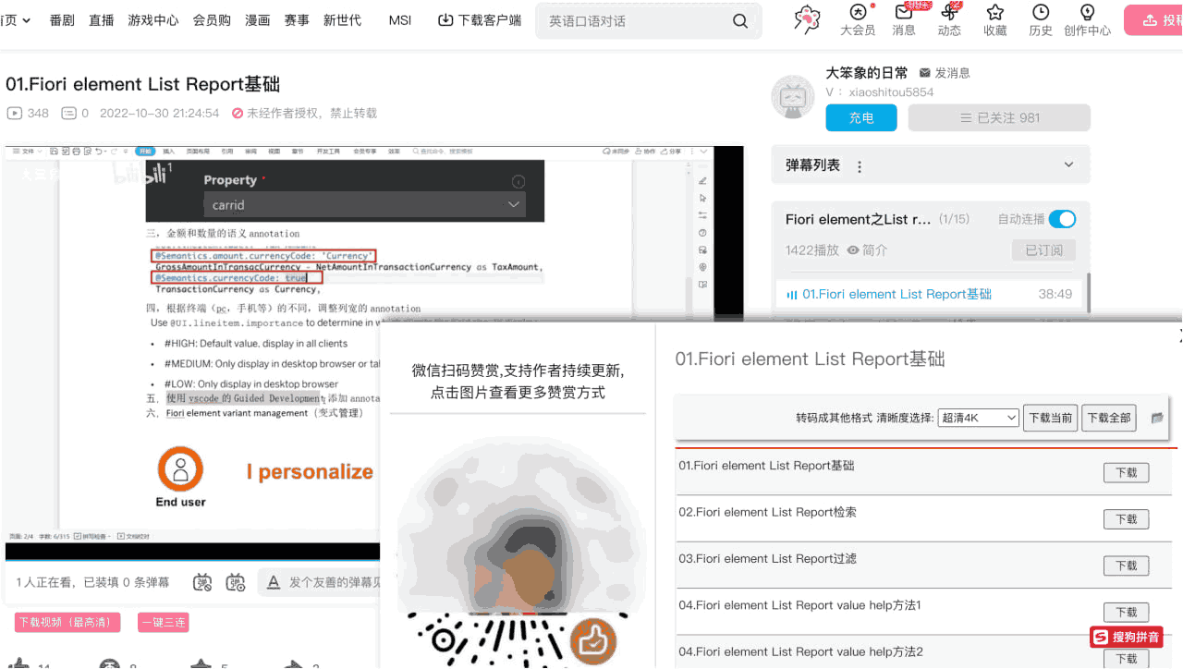Toggle 自动连播 autoplay switch
This screenshot has height=669, width=1183.
(x=1062, y=219)
